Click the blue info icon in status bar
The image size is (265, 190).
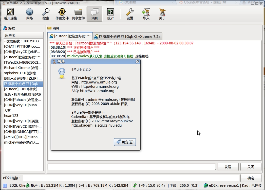(x=5, y=186)
